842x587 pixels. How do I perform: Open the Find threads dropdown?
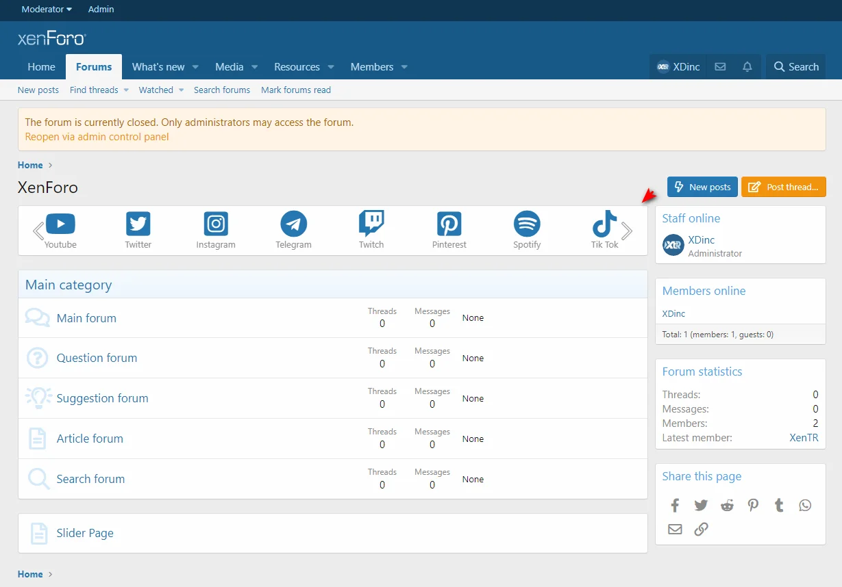[x=99, y=90]
